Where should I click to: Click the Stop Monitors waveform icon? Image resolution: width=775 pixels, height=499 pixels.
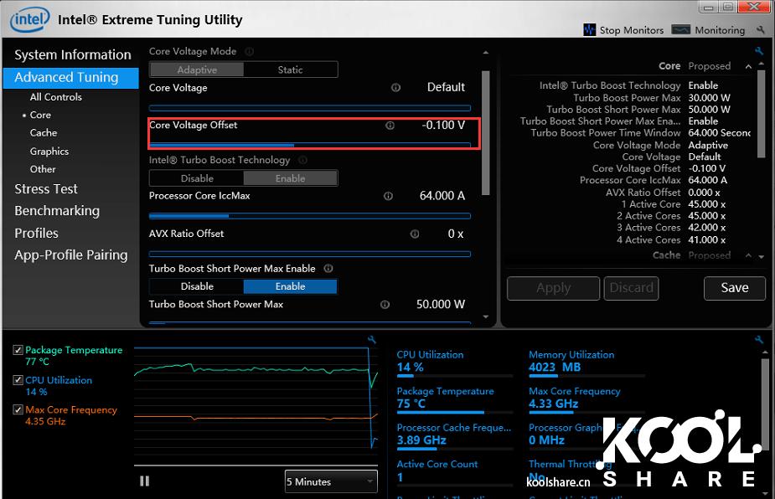[589, 29]
